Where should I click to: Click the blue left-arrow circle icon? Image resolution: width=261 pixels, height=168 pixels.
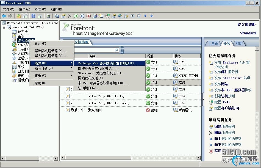pyautogui.click(x=82, y=16)
